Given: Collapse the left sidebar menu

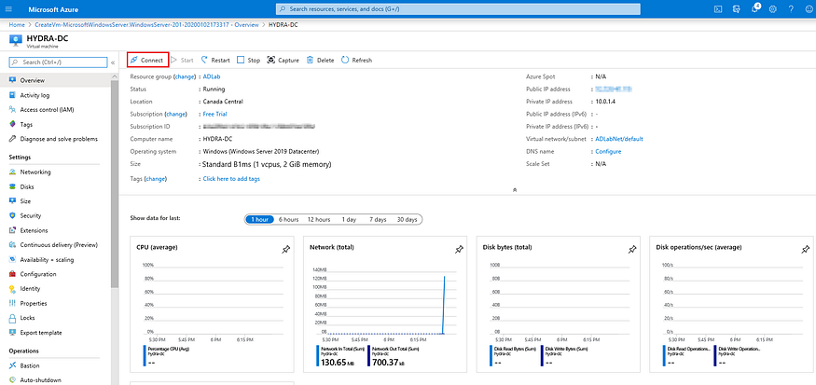Looking at the screenshot, I should tap(114, 62).
